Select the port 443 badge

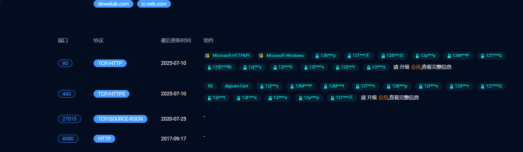click(x=67, y=94)
